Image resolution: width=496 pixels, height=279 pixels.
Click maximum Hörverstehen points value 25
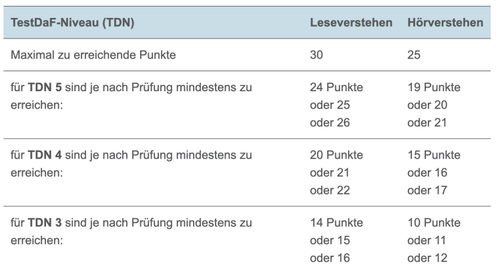(x=413, y=55)
